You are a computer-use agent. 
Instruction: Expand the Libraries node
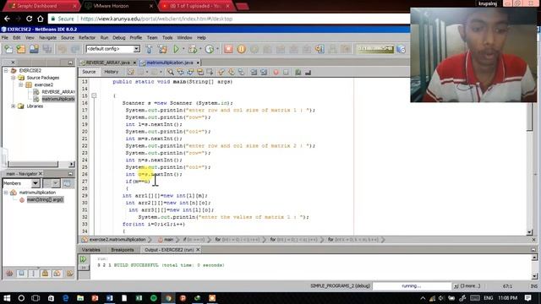click(14, 106)
